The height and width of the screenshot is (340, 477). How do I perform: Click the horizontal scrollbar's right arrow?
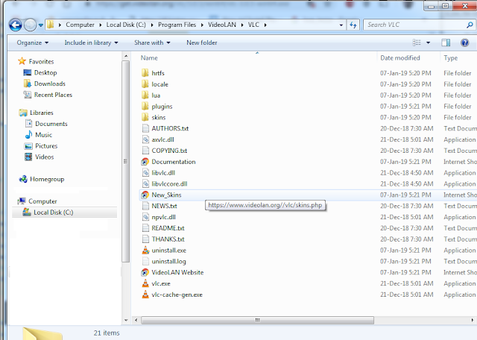pyautogui.click(x=472, y=320)
